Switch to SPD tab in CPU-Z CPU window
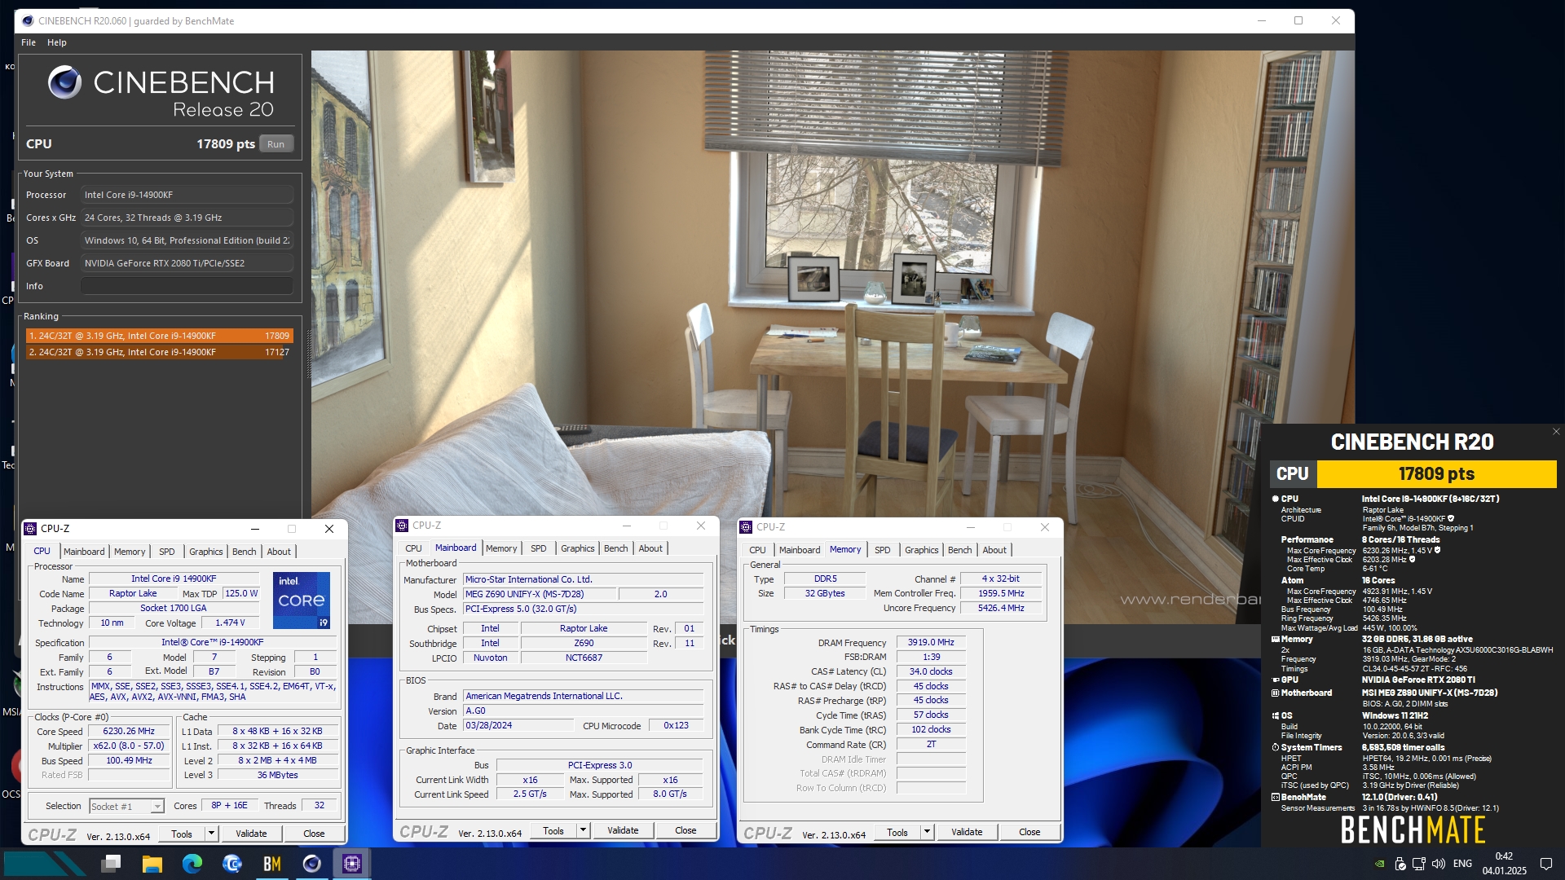 click(x=167, y=552)
